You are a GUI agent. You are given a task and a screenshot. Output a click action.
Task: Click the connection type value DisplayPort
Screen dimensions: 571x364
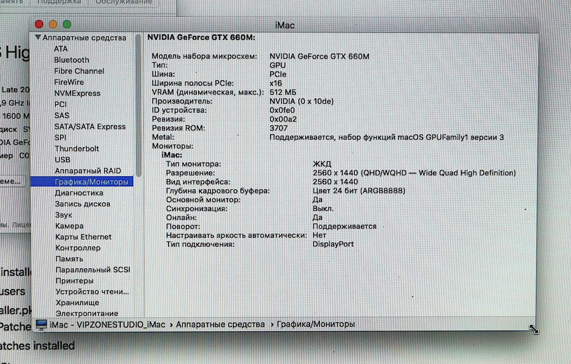click(x=333, y=244)
